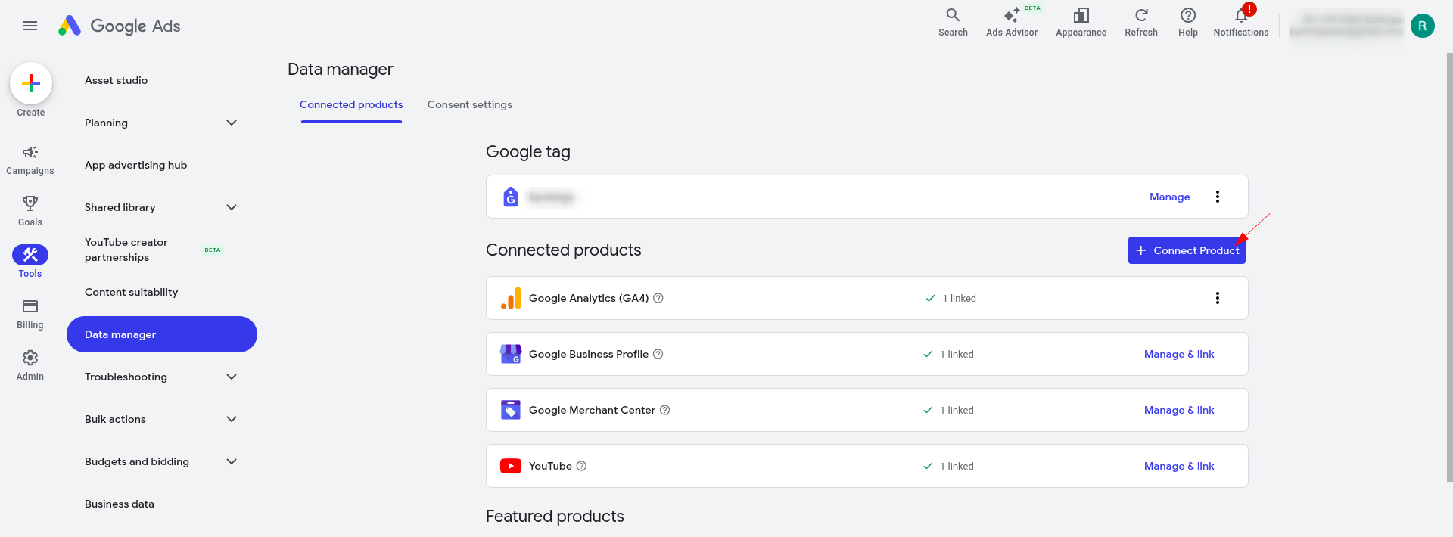The height and width of the screenshot is (537, 1453).
Task: Open Ads Advisor beta
Action: [x=1012, y=22]
